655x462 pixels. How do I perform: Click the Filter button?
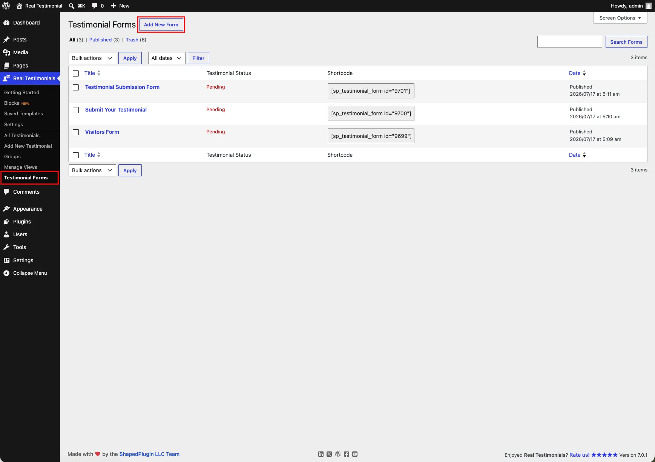click(x=198, y=58)
